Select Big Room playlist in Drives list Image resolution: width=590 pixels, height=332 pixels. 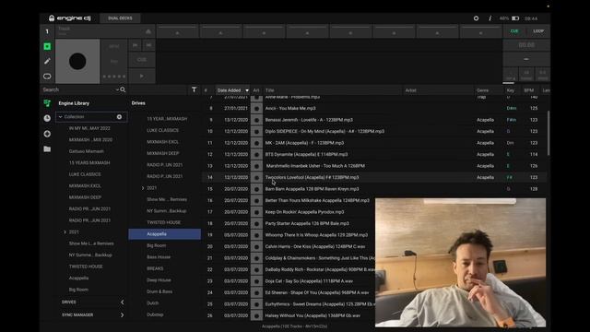tap(156, 245)
